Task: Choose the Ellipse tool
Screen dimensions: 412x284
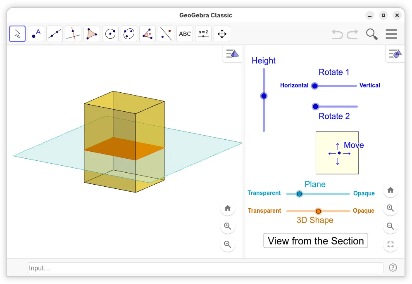Action: [x=129, y=34]
